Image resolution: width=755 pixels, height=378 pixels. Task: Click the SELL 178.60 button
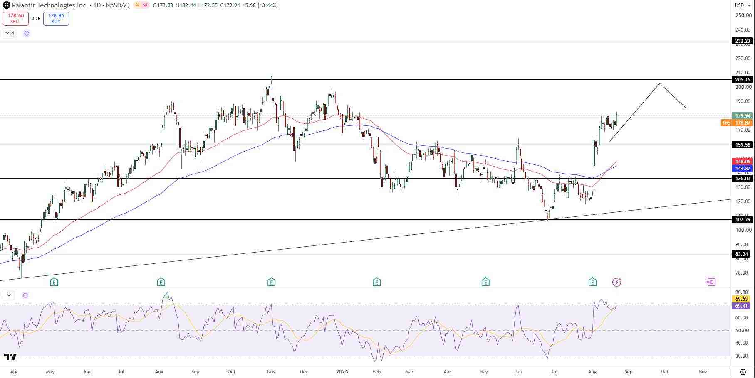[x=16, y=19]
